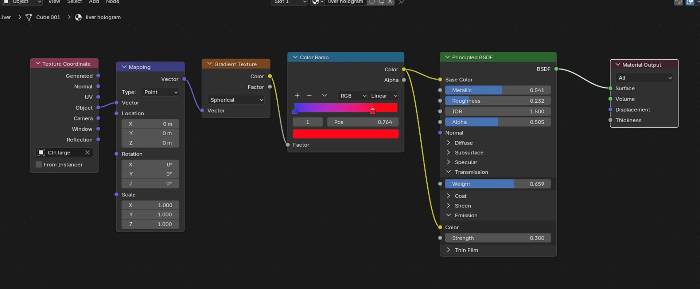Click the red color swatch in Color Ramp
700x289 pixels.
pos(346,134)
